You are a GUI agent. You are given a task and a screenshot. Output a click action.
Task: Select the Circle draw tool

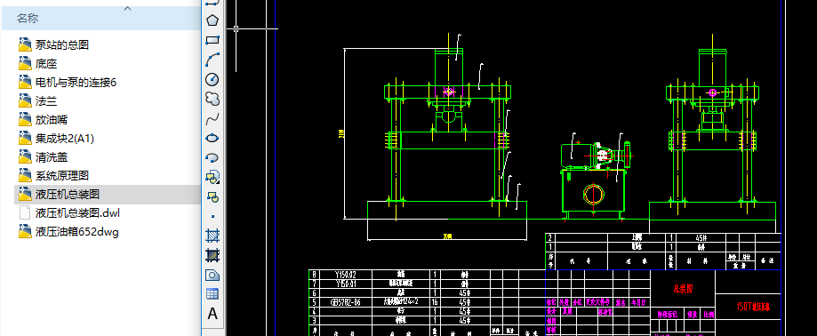212,79
